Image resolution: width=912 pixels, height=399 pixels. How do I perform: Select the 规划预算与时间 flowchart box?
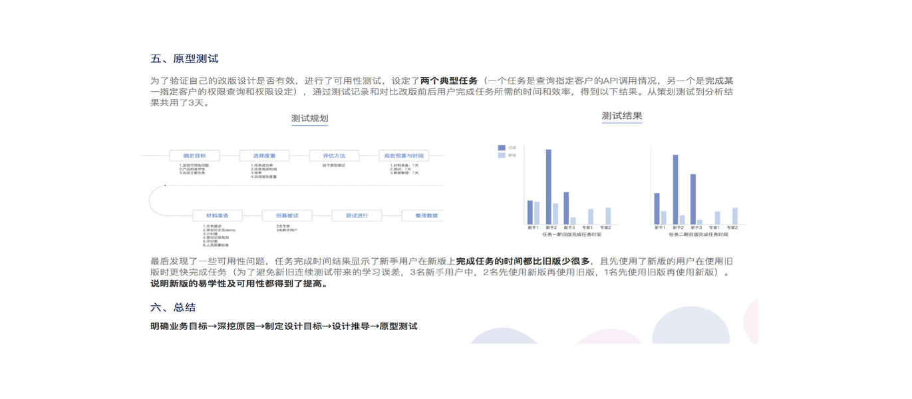[404, 156]
